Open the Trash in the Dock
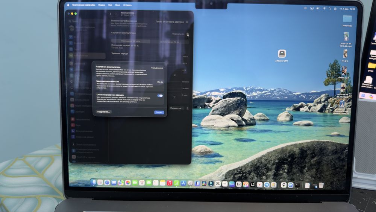The image size is (376, 212). 321,185
